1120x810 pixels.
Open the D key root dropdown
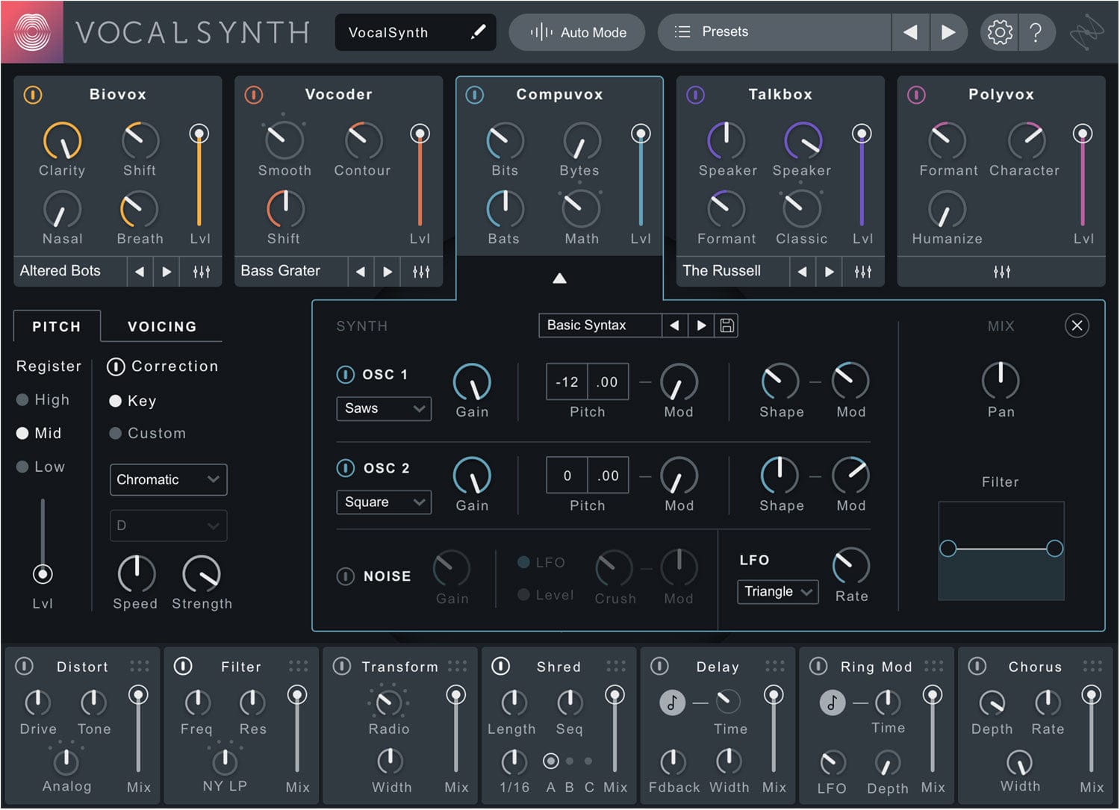coord(168,526)
